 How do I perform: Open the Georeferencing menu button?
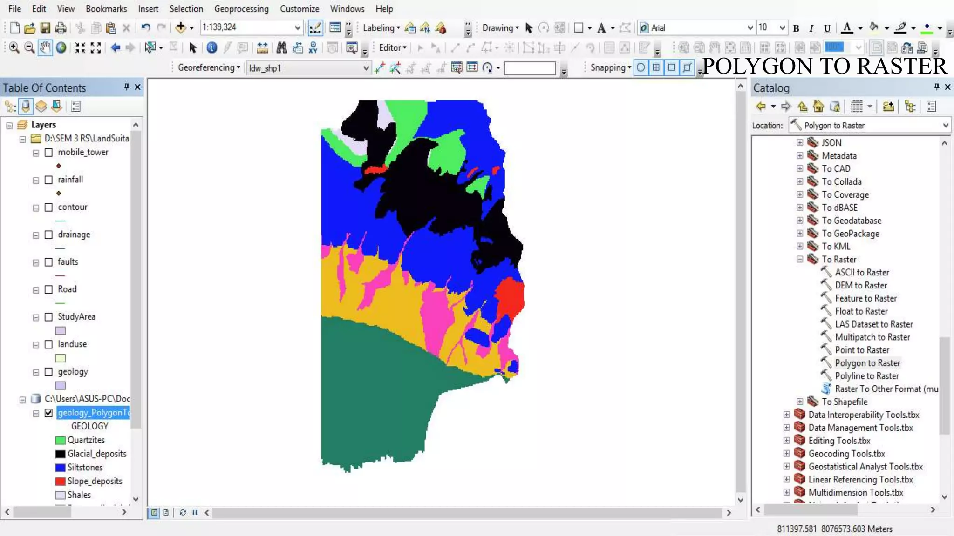point(209,67)
